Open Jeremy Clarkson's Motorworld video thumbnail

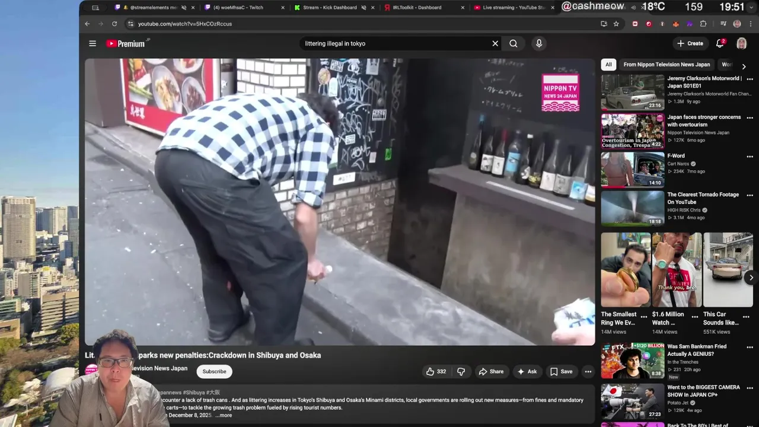(633, 92)
